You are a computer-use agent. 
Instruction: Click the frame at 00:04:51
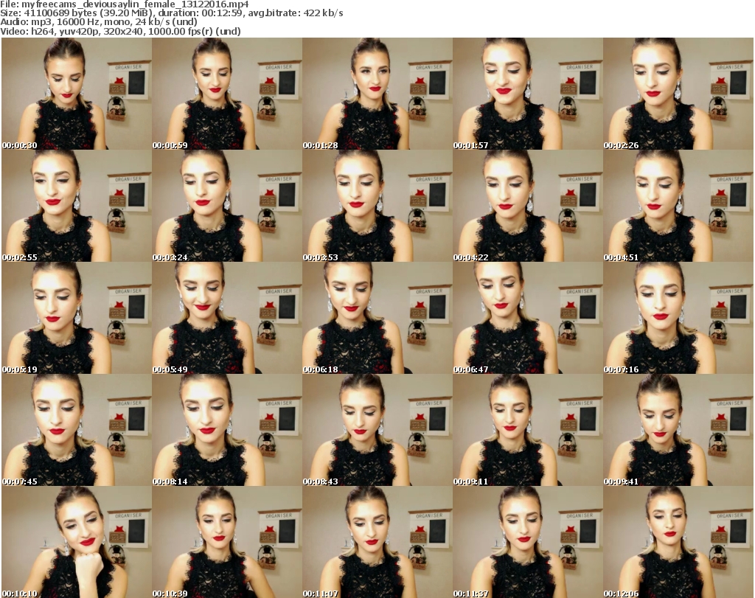pos(678,206)
